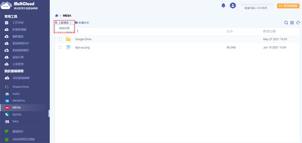Click the sign-up.png image file icon

(68, 47)
